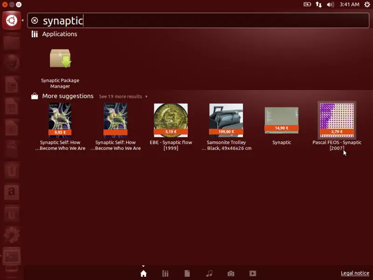Open Synaptic Package Manager application icon
The image size is (373, 280).
(60, 59)
